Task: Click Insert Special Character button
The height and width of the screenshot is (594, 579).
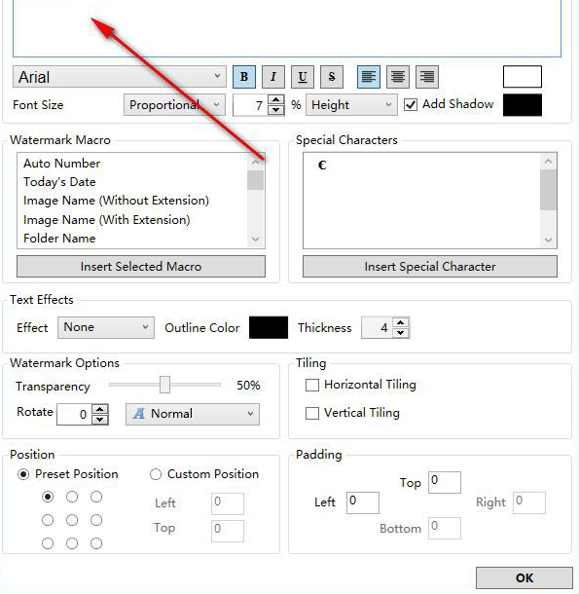Action: tap(430, 266)
